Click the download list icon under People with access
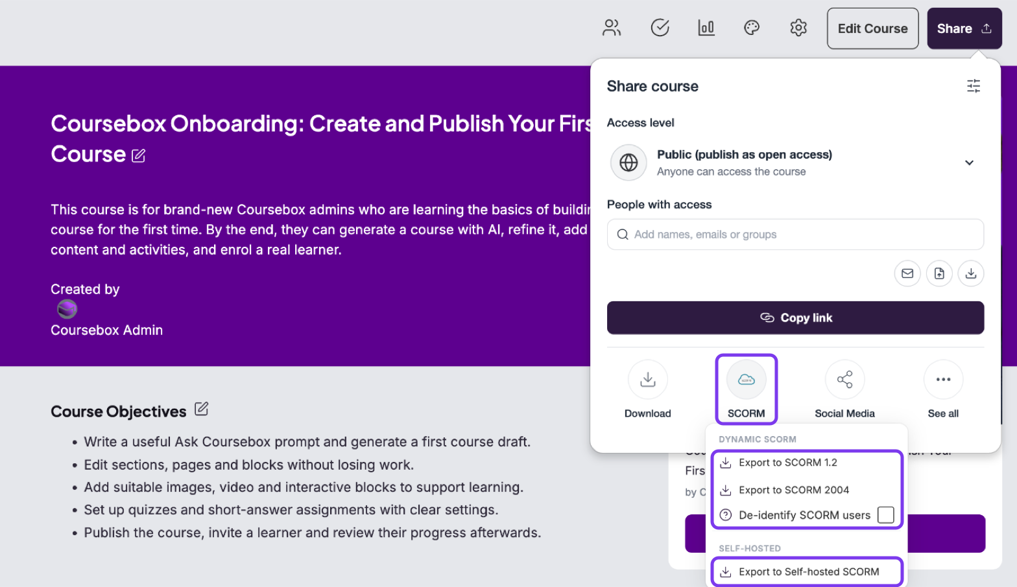Viewport: 1017px width, 587px height. point(971,273)
